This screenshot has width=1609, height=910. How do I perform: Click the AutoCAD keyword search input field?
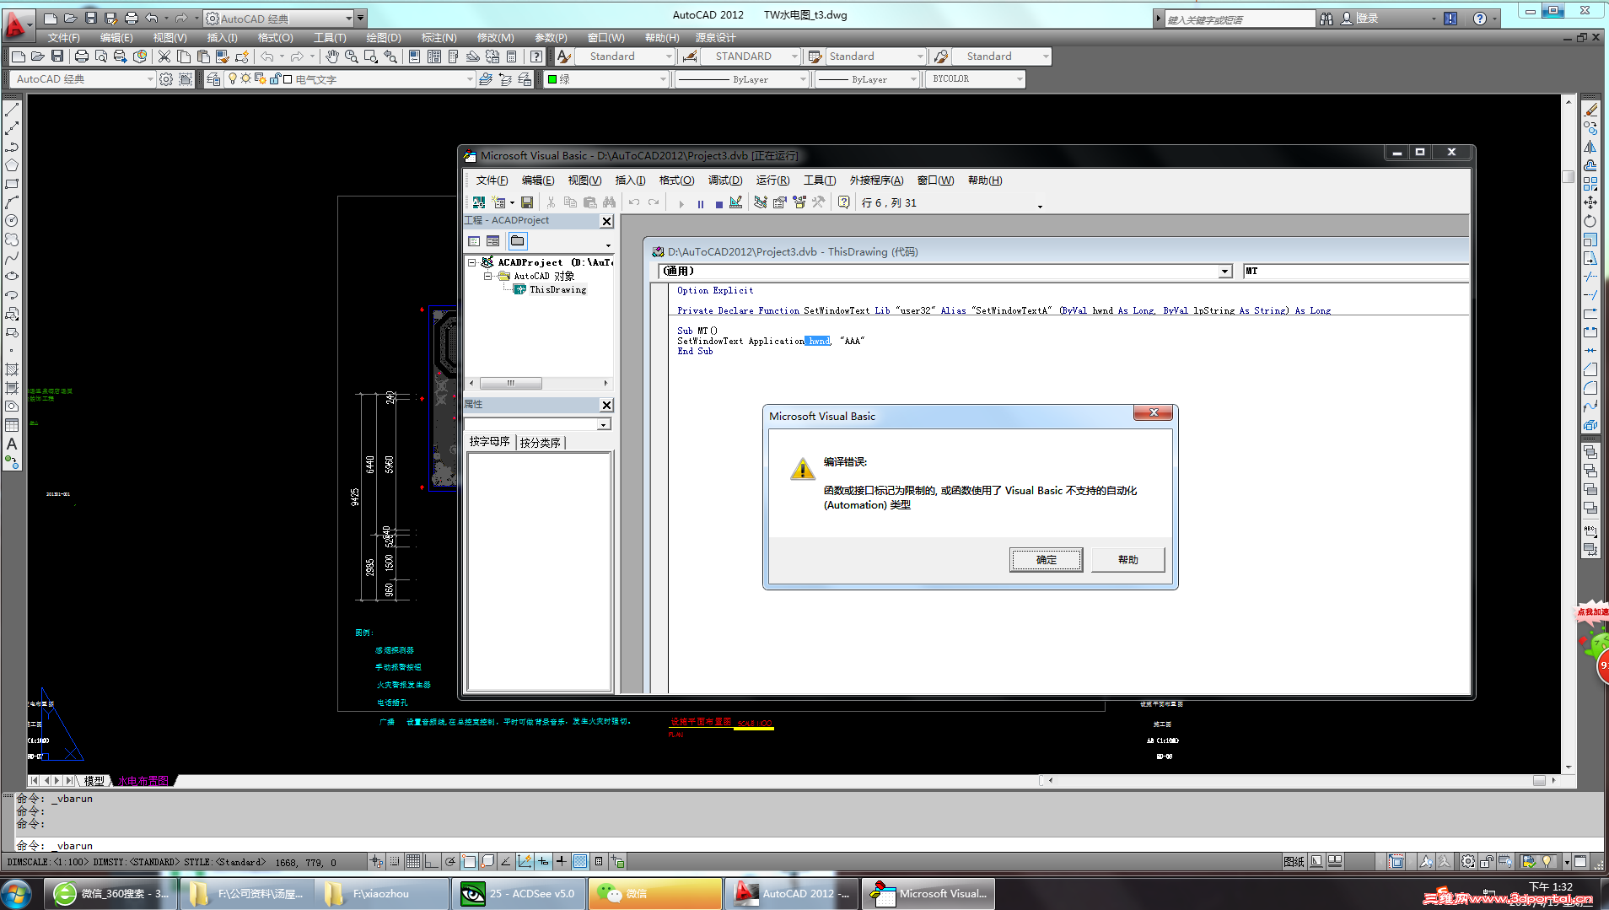pyautogui.click(x=1240, y=19)
